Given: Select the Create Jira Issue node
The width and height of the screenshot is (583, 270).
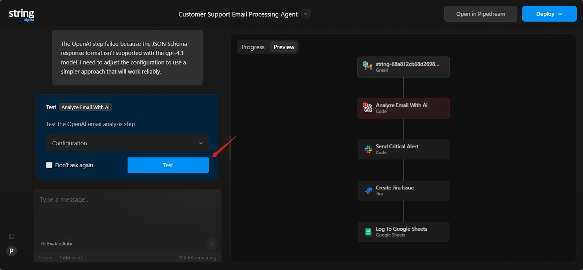Looking at the screenshot, I should [x=403, y=191].
